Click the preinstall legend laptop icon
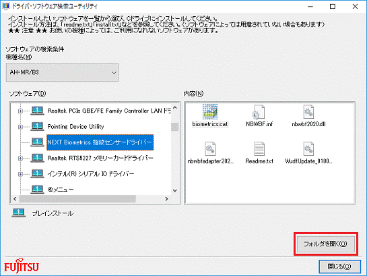Viewport: 367px width, 276px height. [18, 213]
